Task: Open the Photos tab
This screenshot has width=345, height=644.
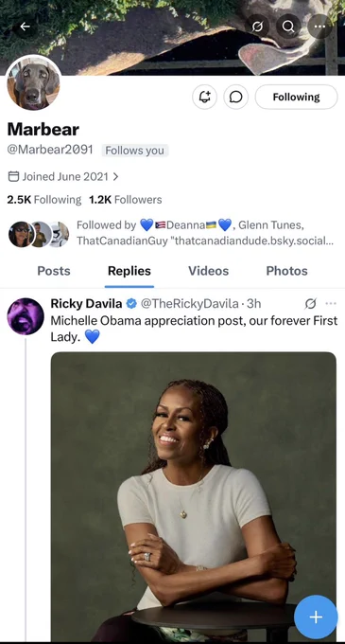Action: pyautogui.click(x=286, y=271)
